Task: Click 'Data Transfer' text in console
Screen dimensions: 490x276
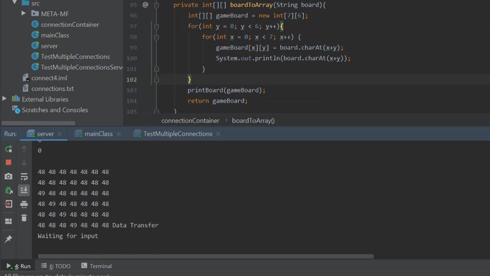Action: coord(135,225)
